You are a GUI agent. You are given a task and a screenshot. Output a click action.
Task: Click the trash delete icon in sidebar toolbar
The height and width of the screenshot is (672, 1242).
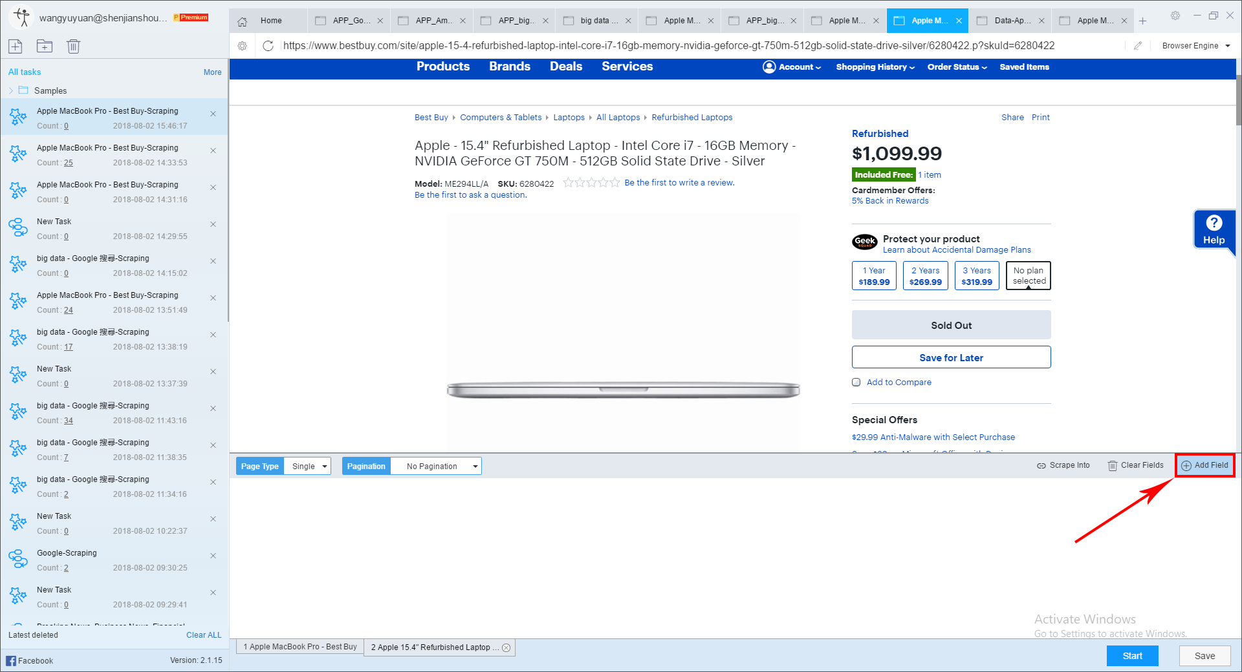74,46
